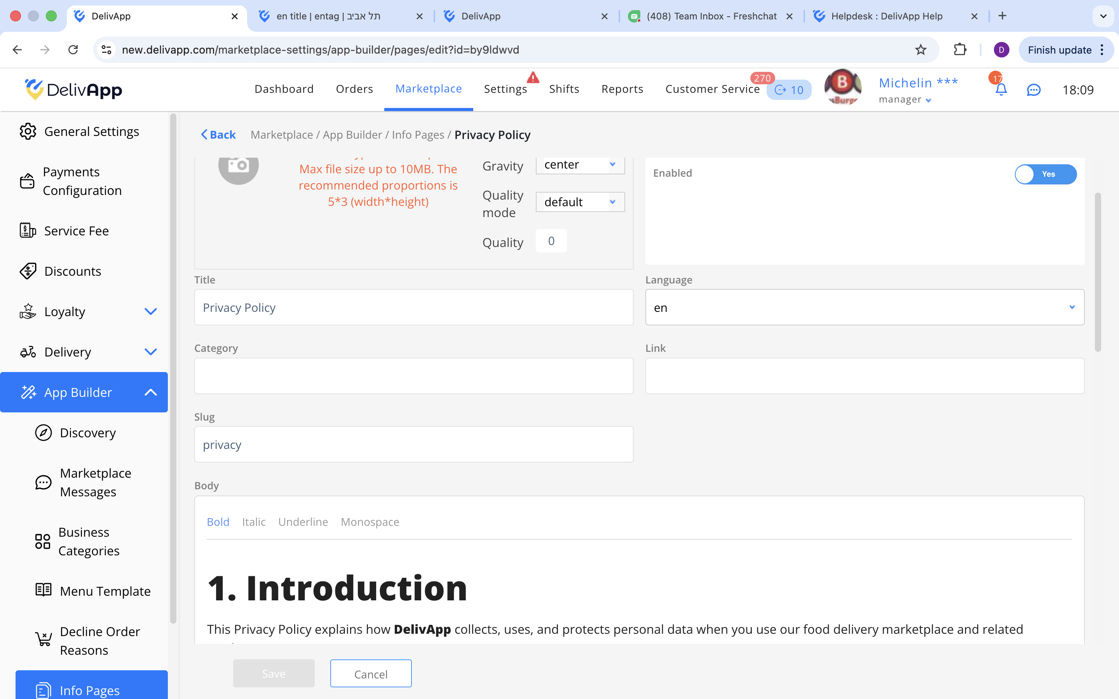
Task: Expand the Loyalty sidebar section
Action: tap(151, 311)
